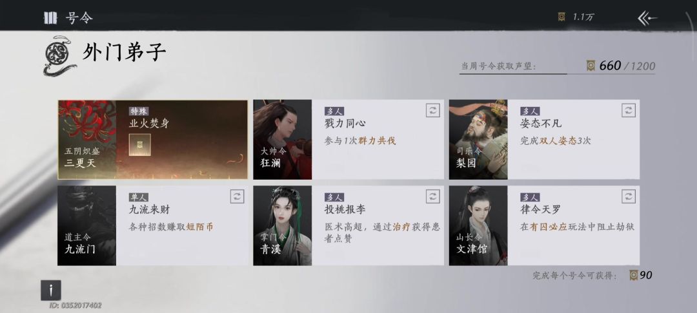Click the back arrow icon at top right

647,18
